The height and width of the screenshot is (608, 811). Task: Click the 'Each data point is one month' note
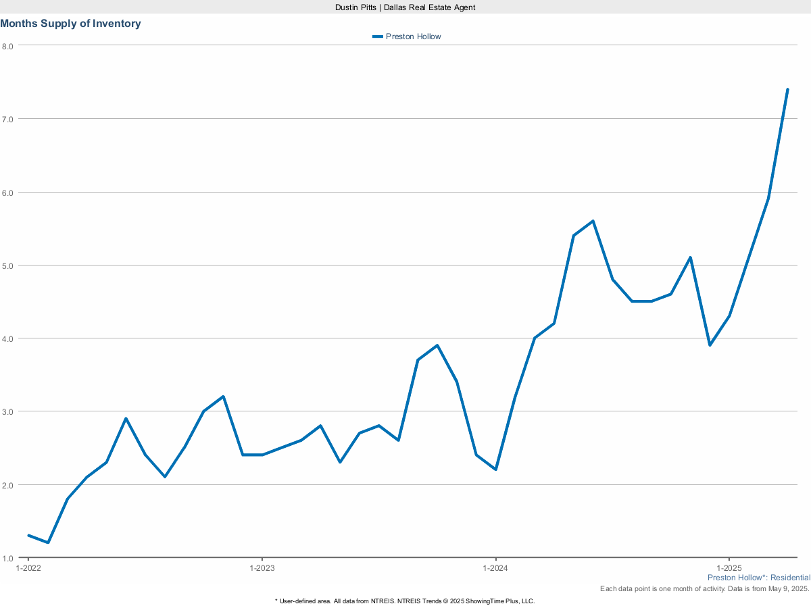coord(705,589)
